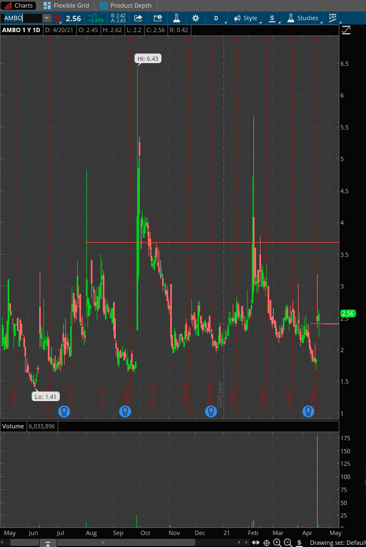This screenshot has width=366, height=547.
Task: Click scroll left arrow at bottom
Action: (x=239, y=543)
